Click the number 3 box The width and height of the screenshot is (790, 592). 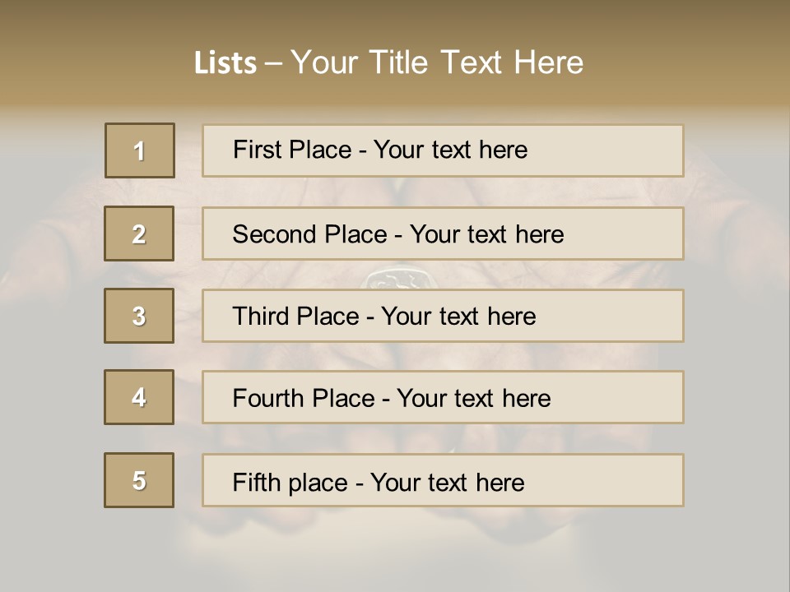pyautogui.click(x=139, y=316)
